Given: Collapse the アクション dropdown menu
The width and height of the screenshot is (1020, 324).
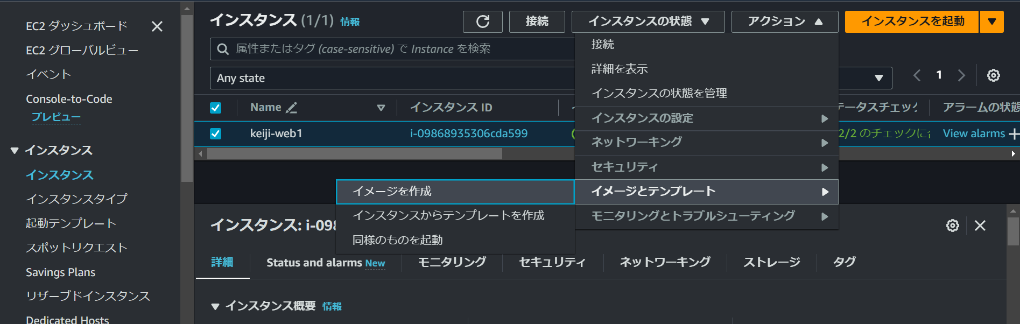Looking at the screenshot, I should pos(785,22).
